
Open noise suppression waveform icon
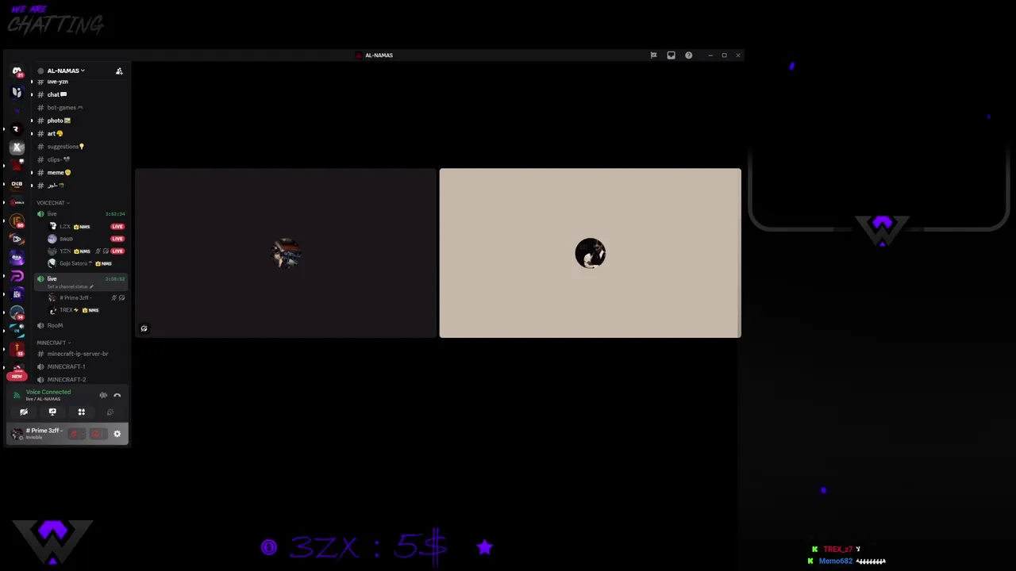103,395
